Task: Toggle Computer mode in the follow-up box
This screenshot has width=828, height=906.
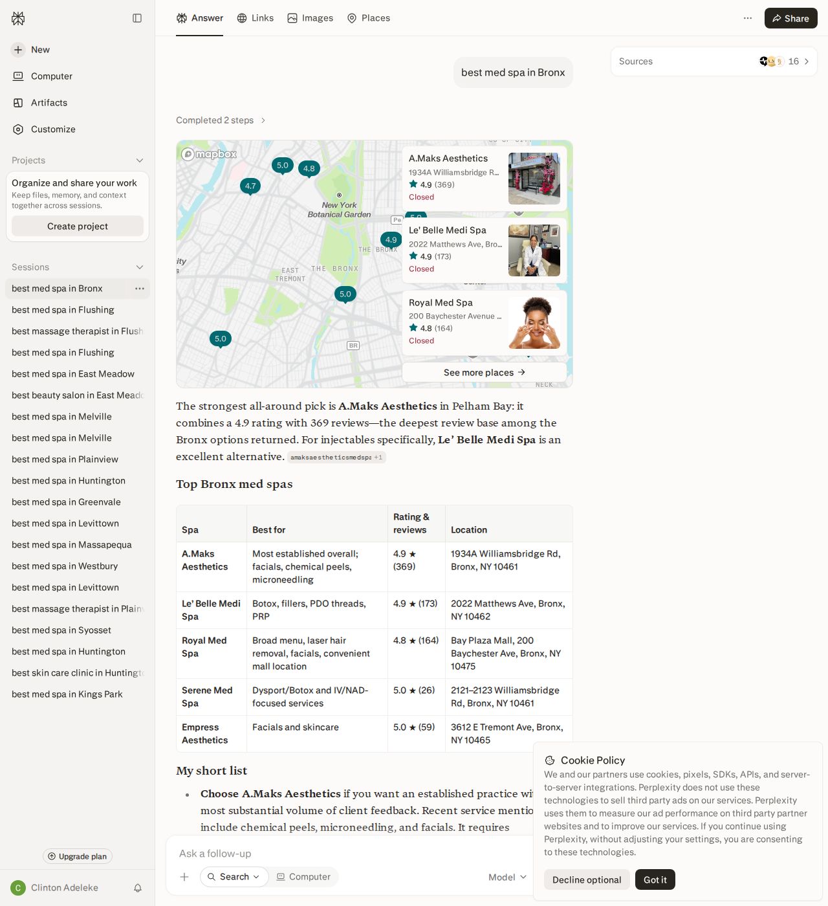Action: (303, 877)
